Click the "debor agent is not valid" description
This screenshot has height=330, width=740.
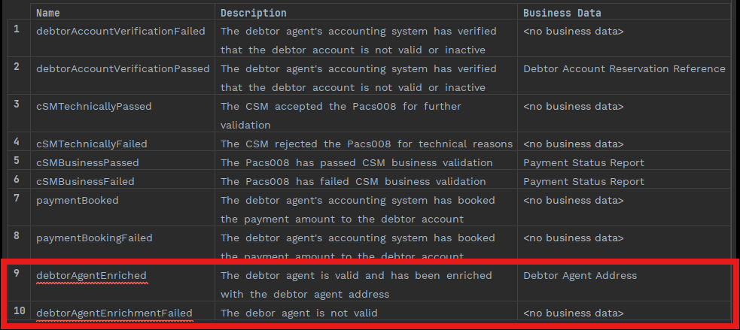299,313
